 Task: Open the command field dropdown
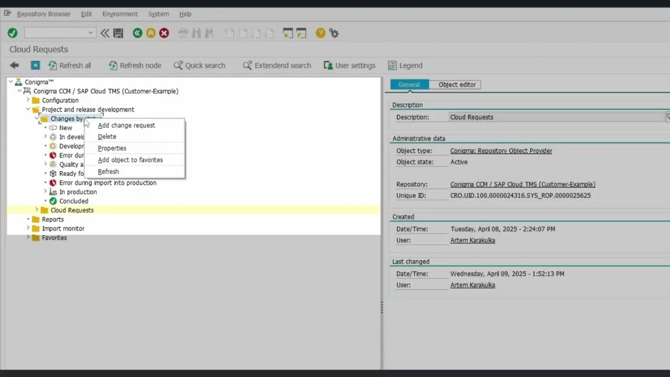pyautogui.click(x=91, y=33)
